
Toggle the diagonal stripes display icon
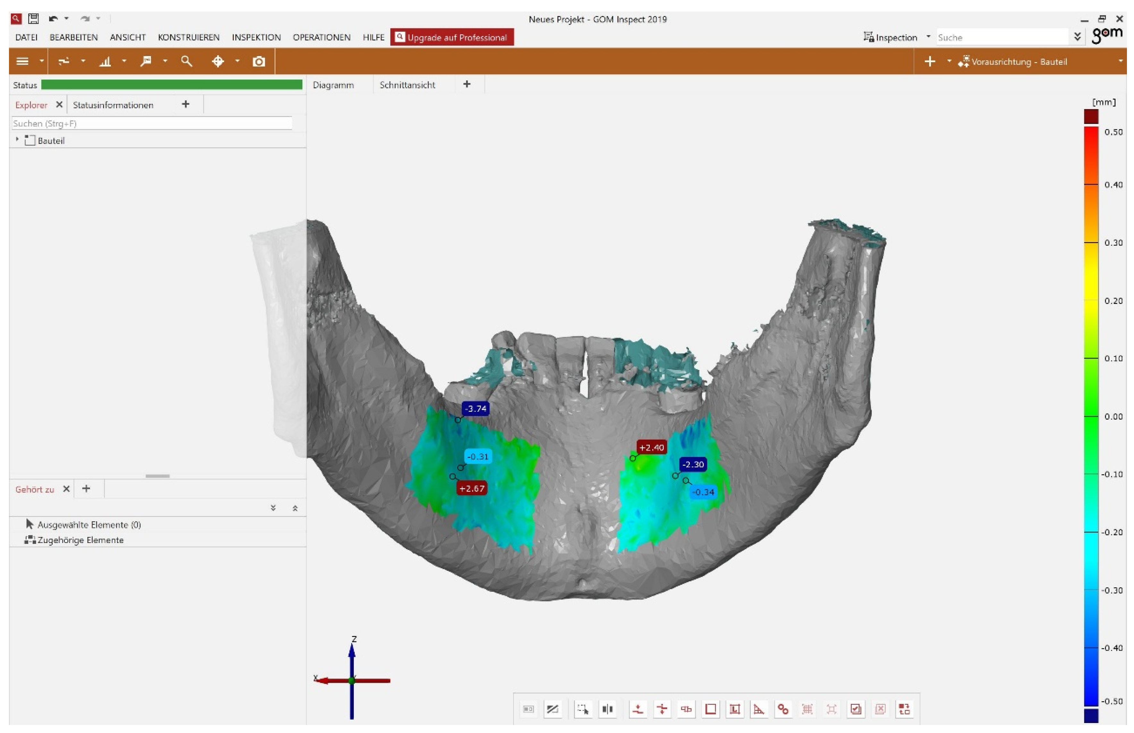[553, 709]
